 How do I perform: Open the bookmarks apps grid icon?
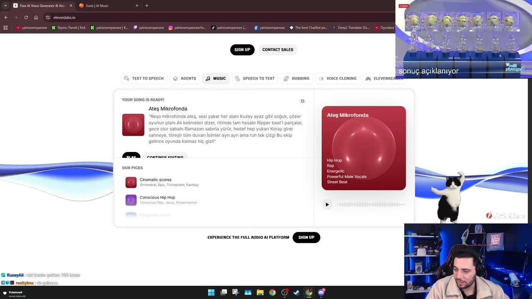[5, 28]
